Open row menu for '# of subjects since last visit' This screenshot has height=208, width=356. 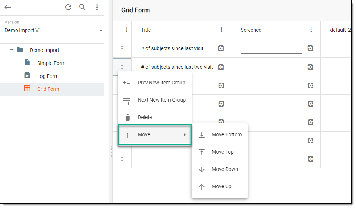click(122, 48)
